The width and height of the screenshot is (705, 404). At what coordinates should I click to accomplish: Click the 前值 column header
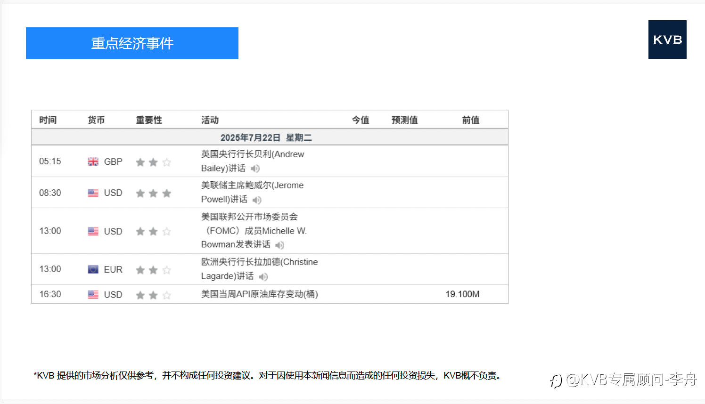[x=470, y=120]
